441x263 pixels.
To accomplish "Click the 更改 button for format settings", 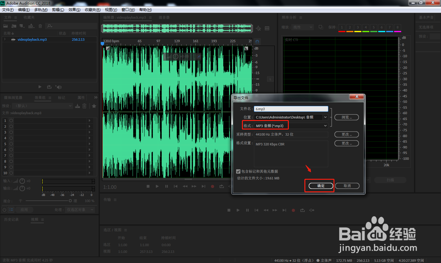I will (x=347, y=143).
